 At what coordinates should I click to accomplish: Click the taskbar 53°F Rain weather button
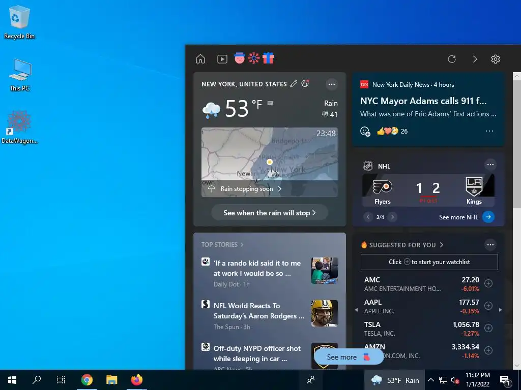[395, 380]
